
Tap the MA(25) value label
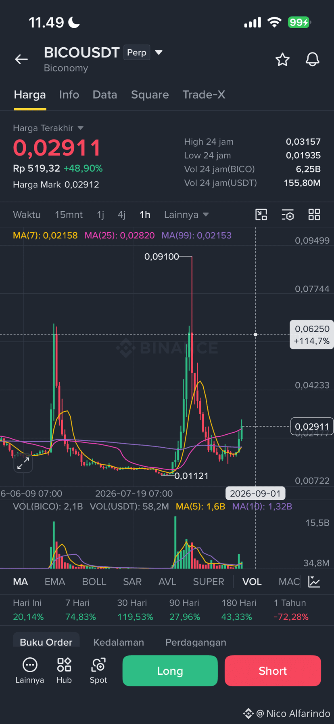point(119,235)
